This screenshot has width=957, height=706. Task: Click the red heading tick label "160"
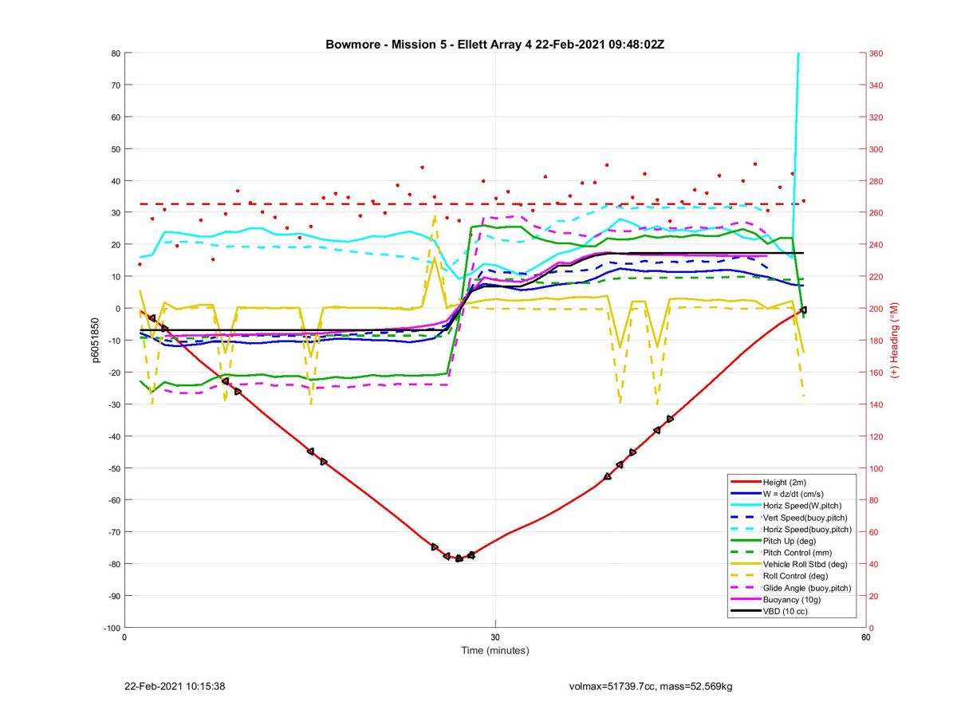877,373
